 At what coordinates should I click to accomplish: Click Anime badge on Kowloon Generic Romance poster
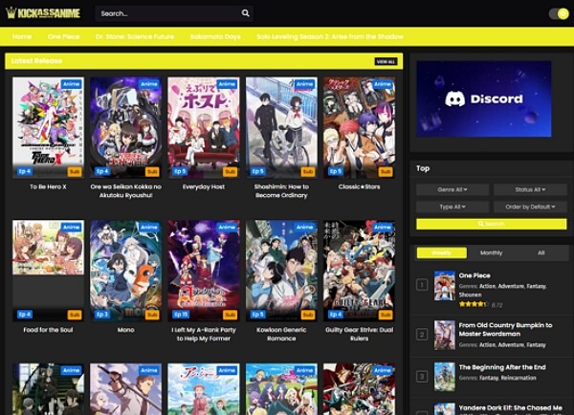tap(304, 228)
